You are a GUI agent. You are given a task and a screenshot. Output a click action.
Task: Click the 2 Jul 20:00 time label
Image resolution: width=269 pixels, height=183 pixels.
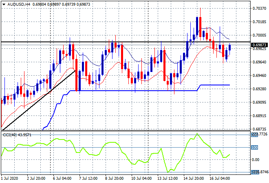tap(36, 179)
